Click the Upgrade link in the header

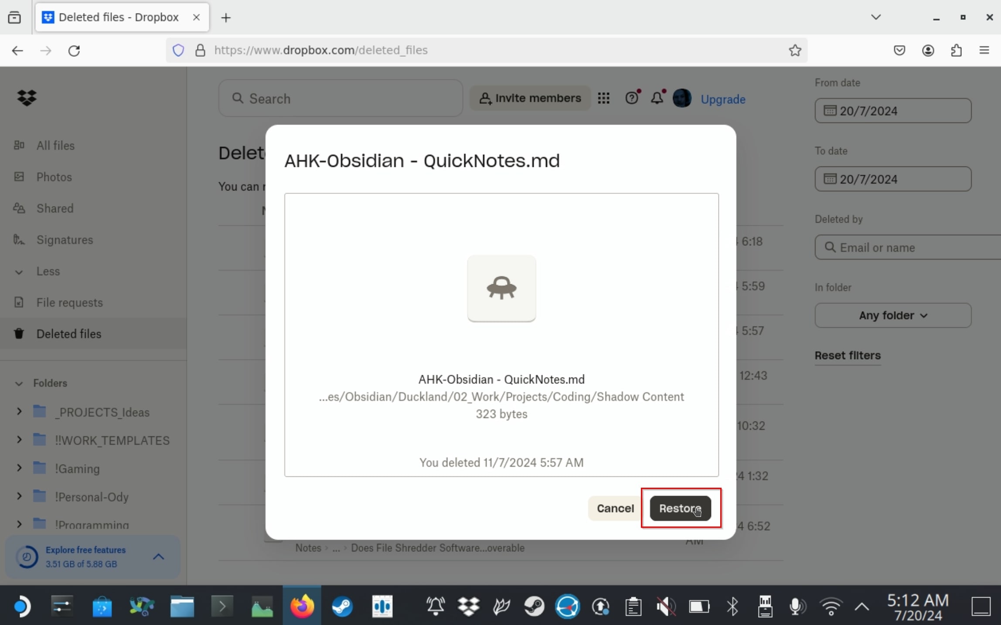(722, 99)
